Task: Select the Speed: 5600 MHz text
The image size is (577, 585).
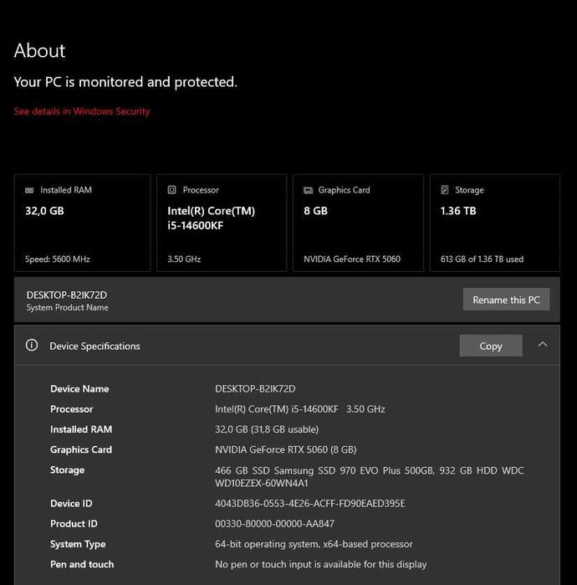Action: (x=58, y=259)
